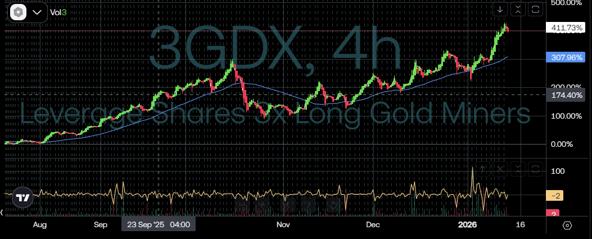Expand the symbol legend chevron
This screenshot has width=592, height=239.
click(37, 12)
